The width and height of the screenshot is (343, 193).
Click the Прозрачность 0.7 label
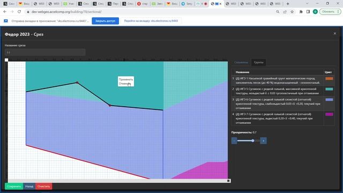[x=244, y=132]
